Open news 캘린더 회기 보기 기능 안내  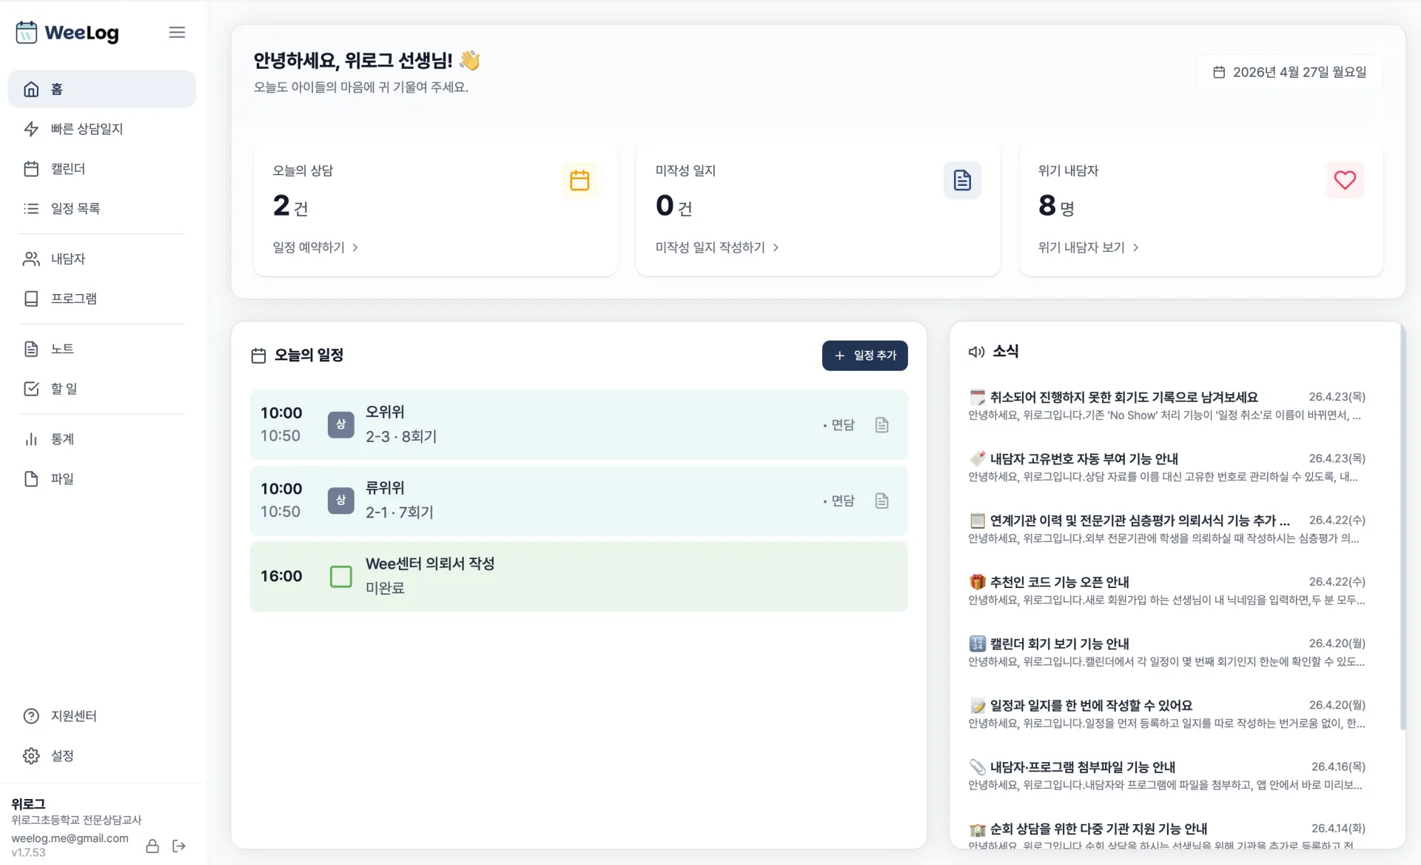(x=1166, y=652)
